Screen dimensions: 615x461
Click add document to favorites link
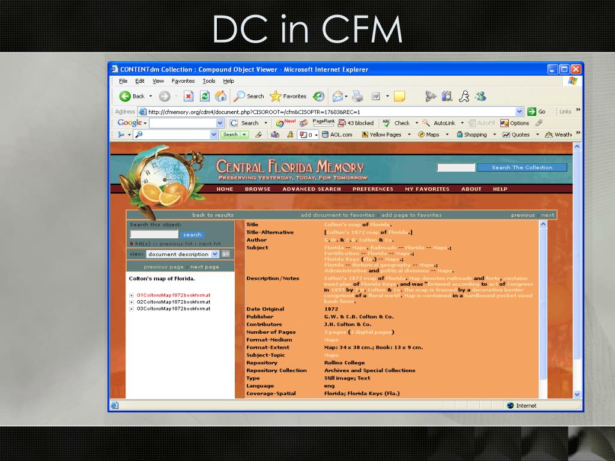[338, 215]
